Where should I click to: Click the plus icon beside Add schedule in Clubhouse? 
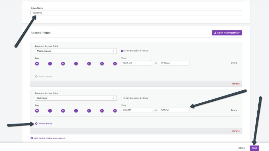[x=36, y=124]
